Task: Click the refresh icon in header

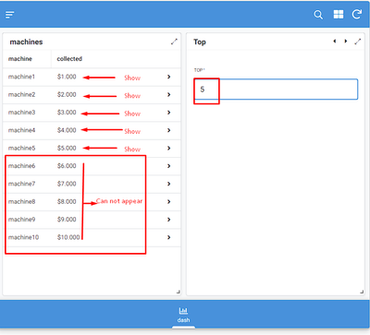Action: pyautogui.click(x=357, y=14)
